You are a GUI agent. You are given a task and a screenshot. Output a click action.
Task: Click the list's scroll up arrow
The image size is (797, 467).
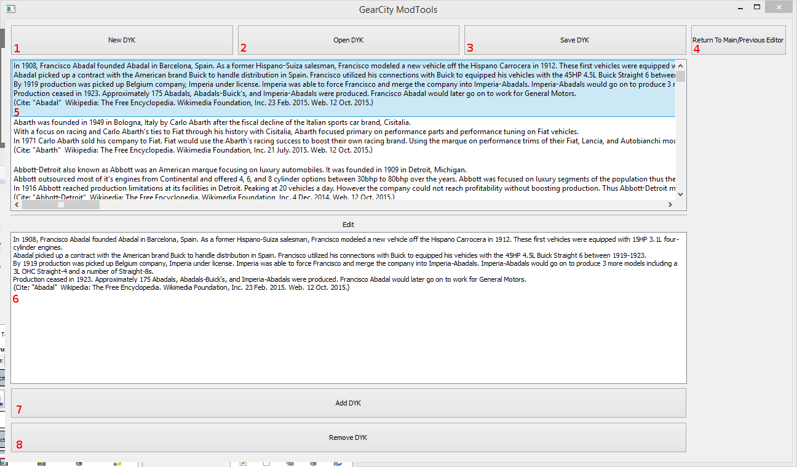coord(680,65)
